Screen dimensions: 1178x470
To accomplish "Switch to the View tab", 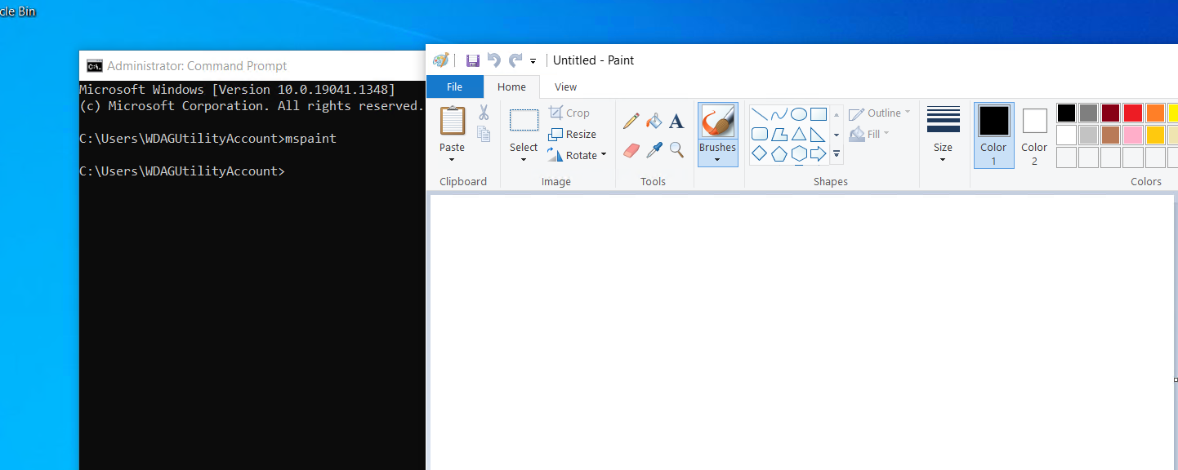I will point(565,87).
